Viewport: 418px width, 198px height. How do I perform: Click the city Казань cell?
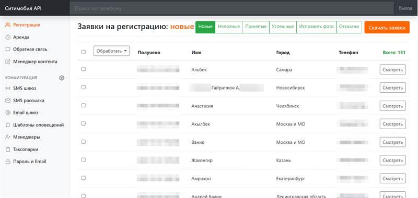point(284,160)
